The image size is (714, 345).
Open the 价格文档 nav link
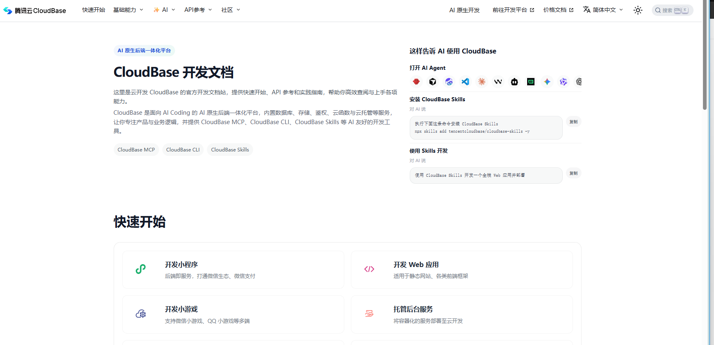point(558,10)
